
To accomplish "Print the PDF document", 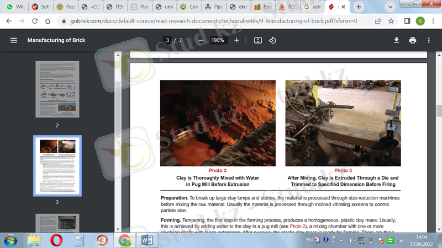I will 412,40.
